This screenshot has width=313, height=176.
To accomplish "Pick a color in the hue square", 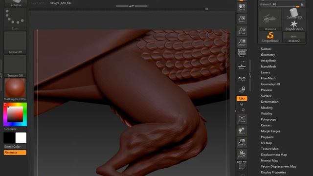I will [15, 114].
